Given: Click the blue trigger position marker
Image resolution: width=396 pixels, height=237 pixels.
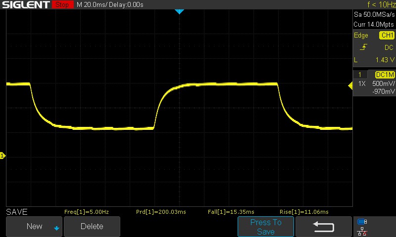Looking at the screenshot, I should [x=179, y=11].
